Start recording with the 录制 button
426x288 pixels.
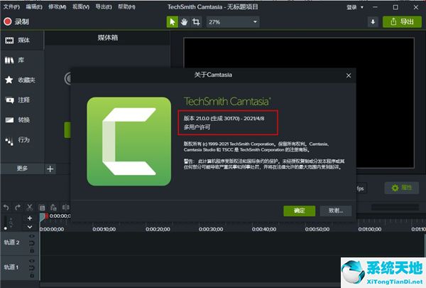coord(16,21)
